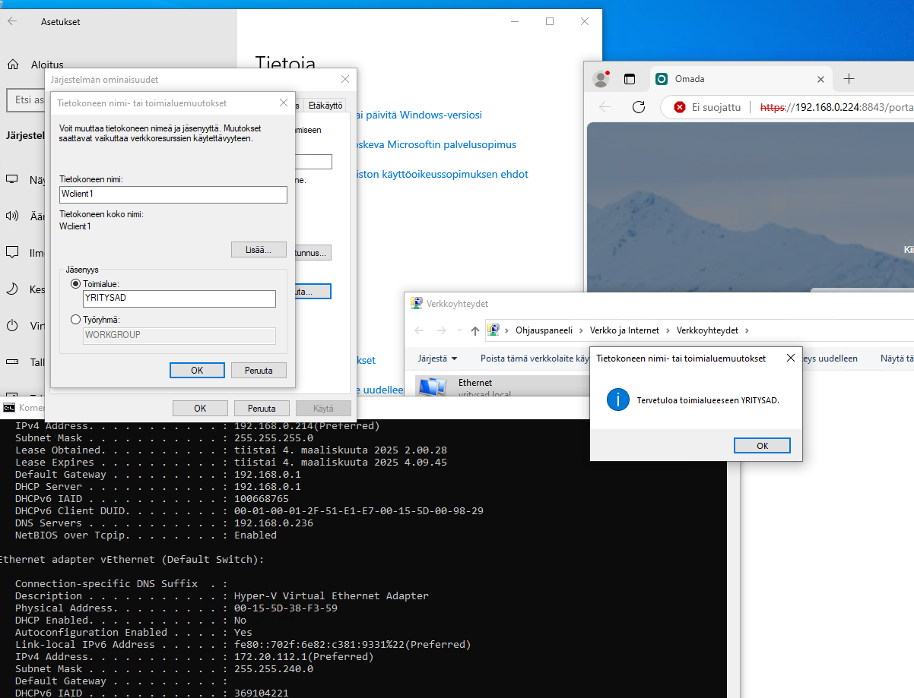
Task: Click Poista tämä verkkolaite käytöstä toolbar item
Action: 535,358
